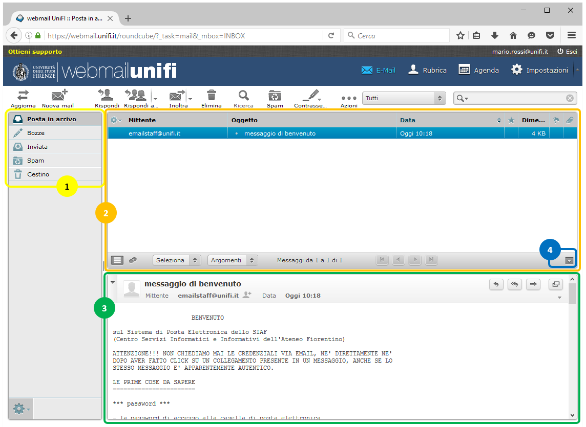Toggle the preview pane button below the message list

click(569, 260)
